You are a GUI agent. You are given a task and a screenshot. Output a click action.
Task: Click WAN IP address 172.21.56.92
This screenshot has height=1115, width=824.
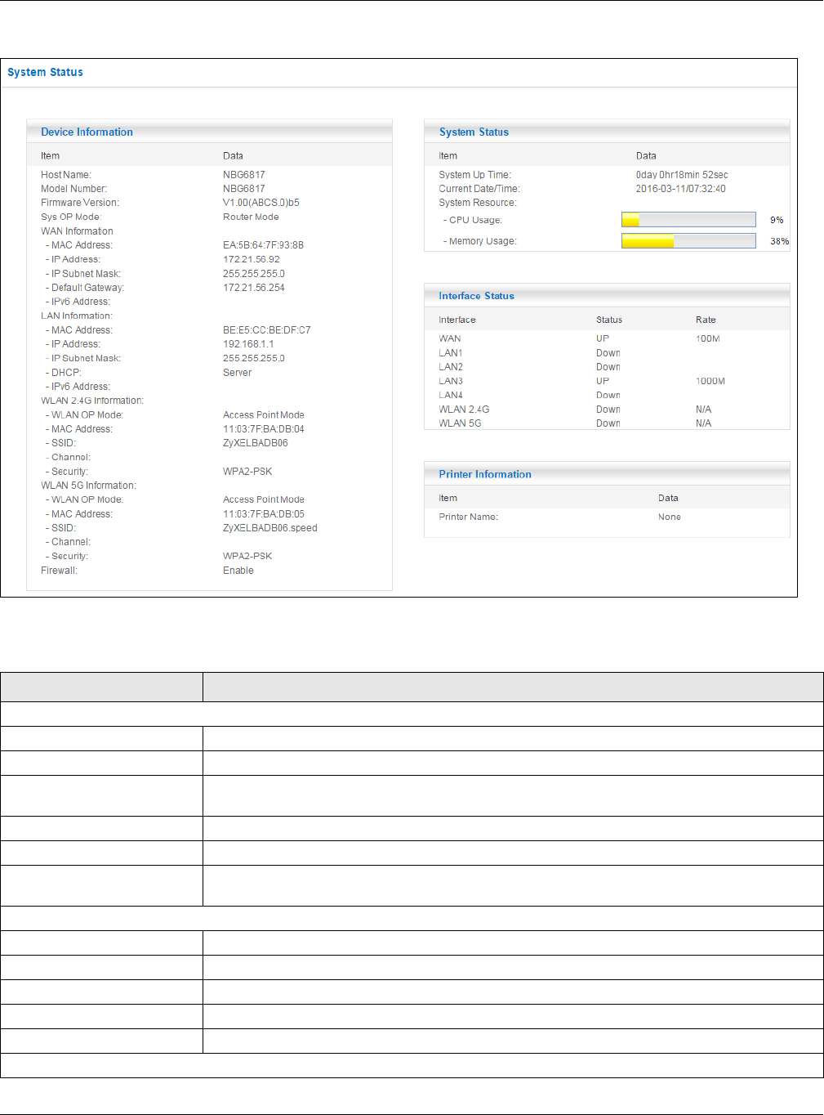click(x=252, y=260)
